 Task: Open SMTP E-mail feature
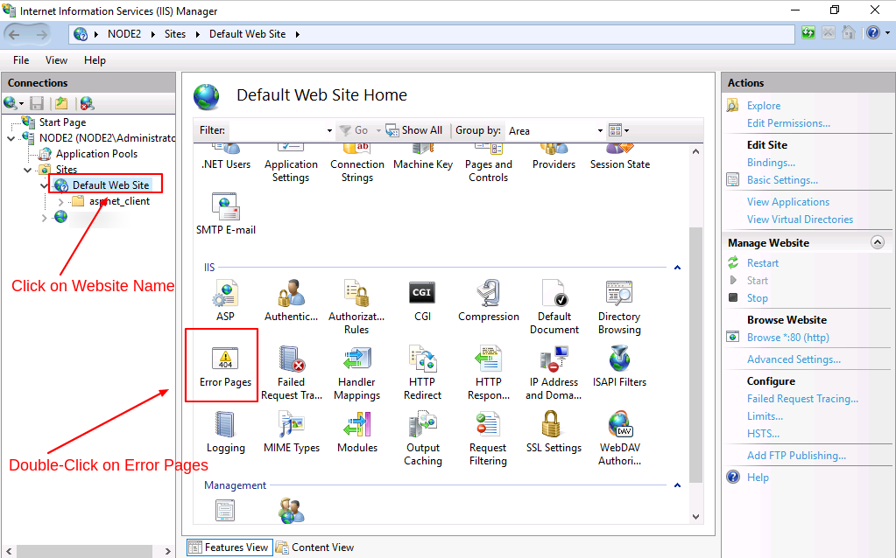coord(226,214)
